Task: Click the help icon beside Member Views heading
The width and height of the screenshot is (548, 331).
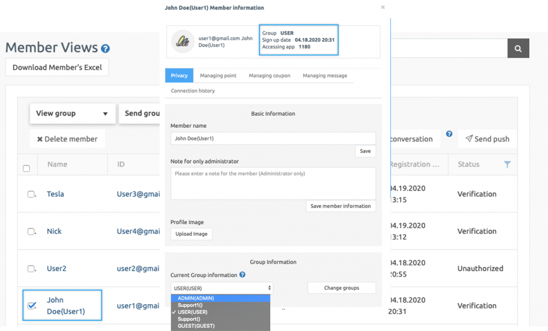Action: pyautogui.click(x=105, y=48)
